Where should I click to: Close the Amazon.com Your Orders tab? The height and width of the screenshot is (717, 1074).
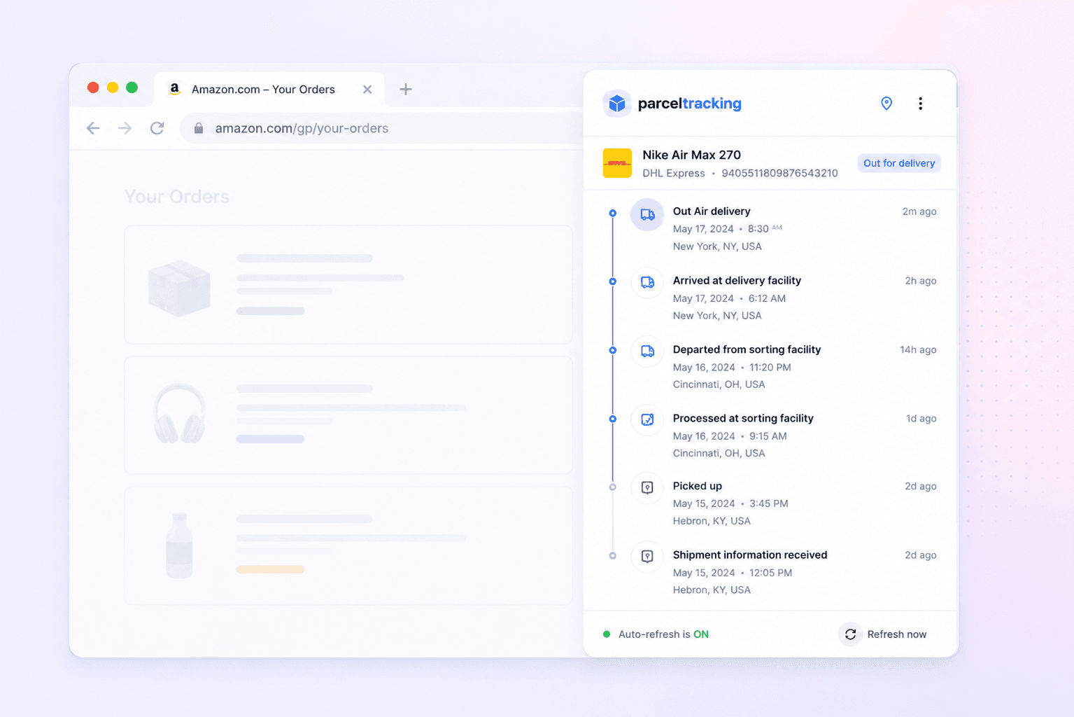click(367, 90)
